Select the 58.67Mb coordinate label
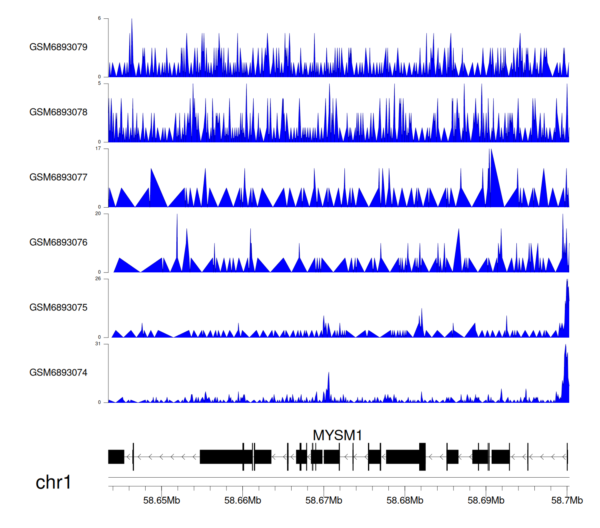 pyautogui.click(x=324, y=500)
